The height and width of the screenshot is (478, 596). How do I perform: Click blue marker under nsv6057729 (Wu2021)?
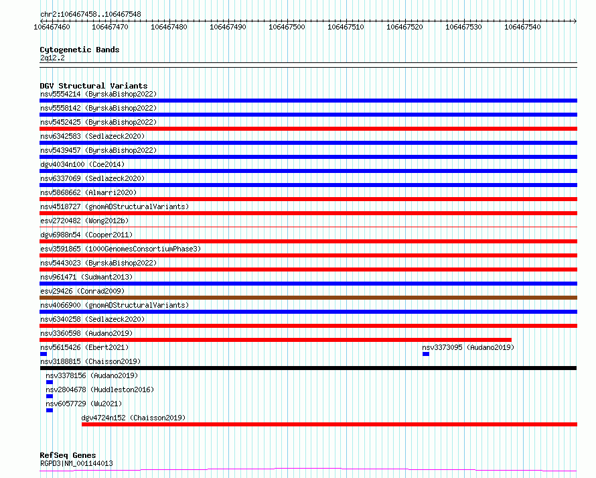pyautogui.click(x=50, y=410)
